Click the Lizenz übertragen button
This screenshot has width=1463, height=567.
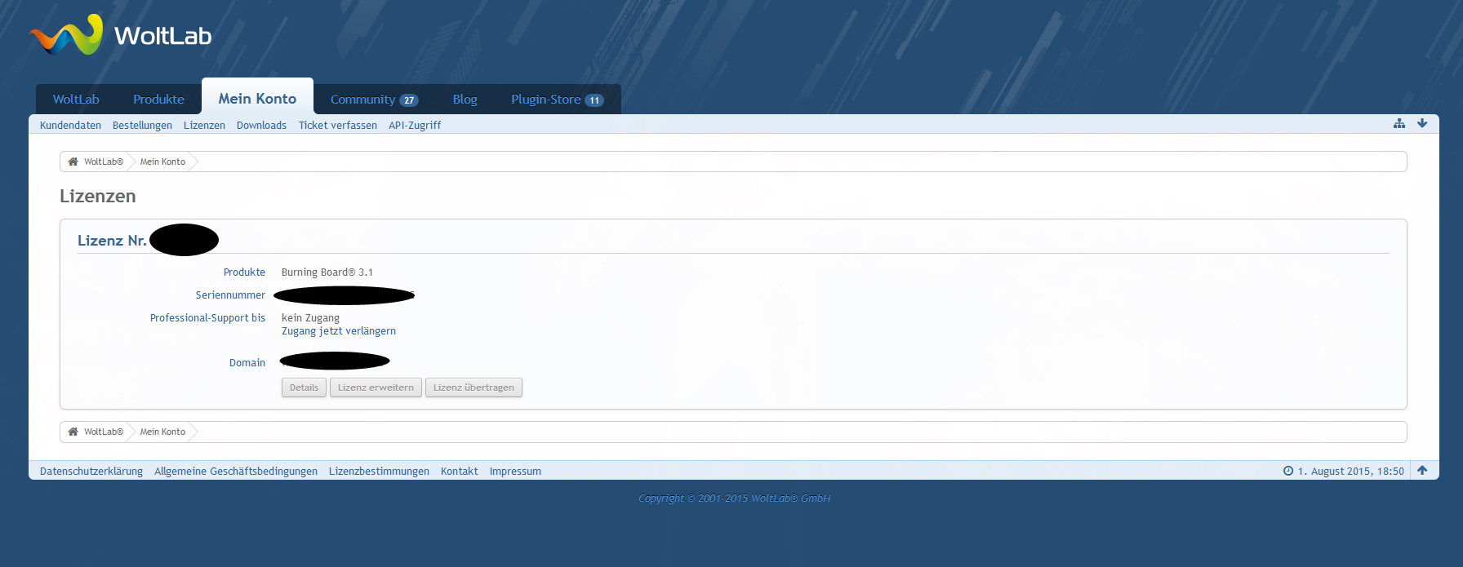click(x=474, y=388)
